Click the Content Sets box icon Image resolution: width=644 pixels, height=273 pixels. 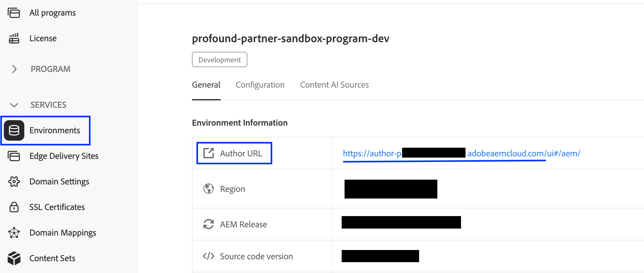[14, 258]
